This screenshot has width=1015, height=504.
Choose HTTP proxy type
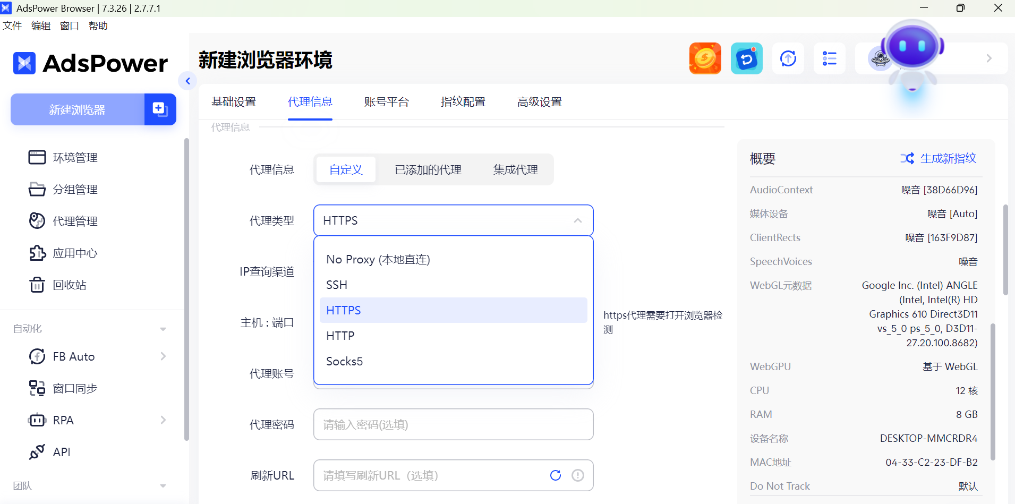(x=453, y=336)
